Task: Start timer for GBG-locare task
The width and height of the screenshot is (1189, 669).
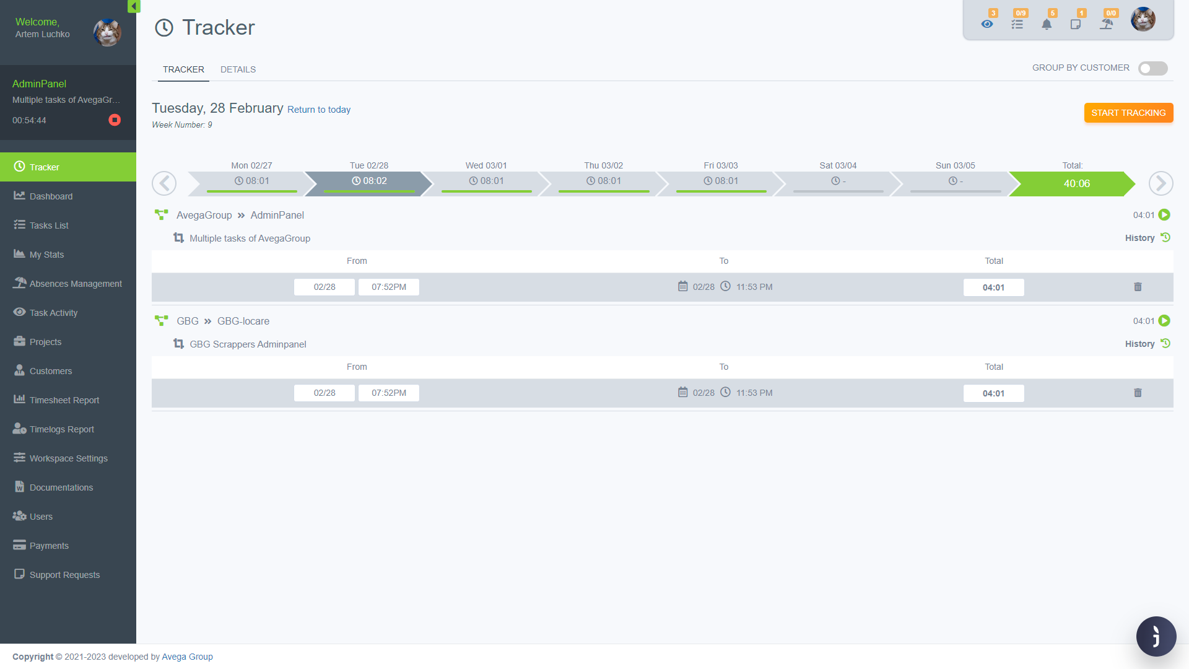Action: [x=1164, y=321]
